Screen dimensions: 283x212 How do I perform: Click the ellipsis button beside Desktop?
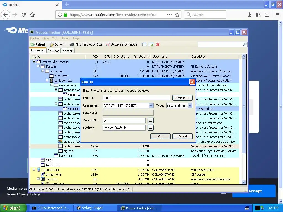tap(151, 128)
